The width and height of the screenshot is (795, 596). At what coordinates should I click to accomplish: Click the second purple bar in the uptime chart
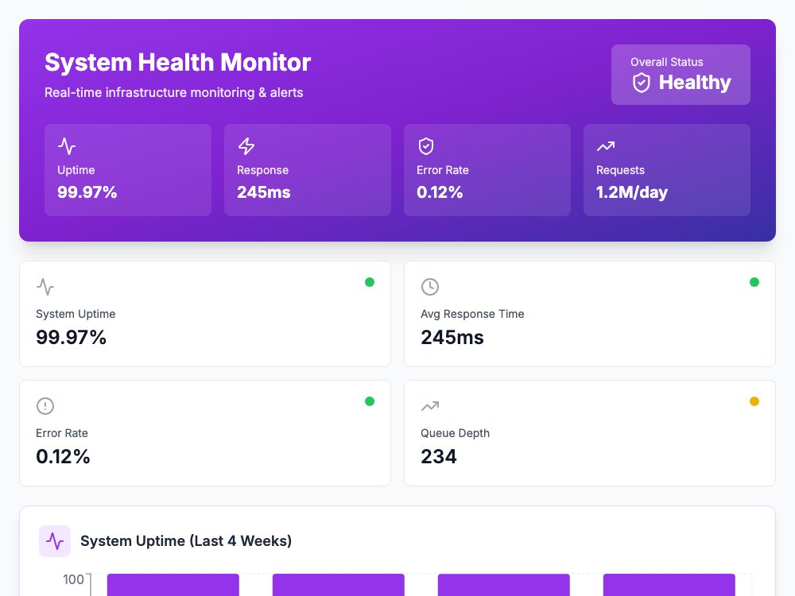click(338, 585)
